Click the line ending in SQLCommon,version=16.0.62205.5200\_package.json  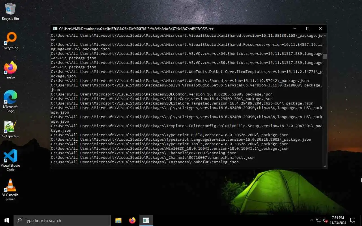click(162, 94)
